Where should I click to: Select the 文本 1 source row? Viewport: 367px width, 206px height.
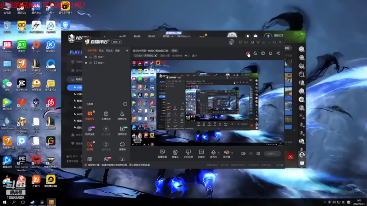pos(106,57)
